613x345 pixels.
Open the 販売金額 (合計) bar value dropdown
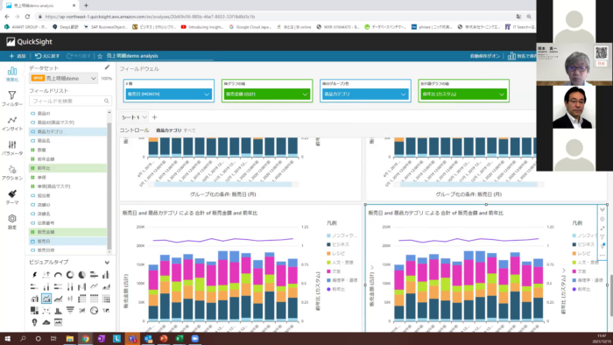(267, 95)
